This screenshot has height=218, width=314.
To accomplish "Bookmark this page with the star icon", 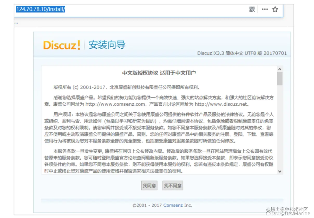I will point(275,9).
